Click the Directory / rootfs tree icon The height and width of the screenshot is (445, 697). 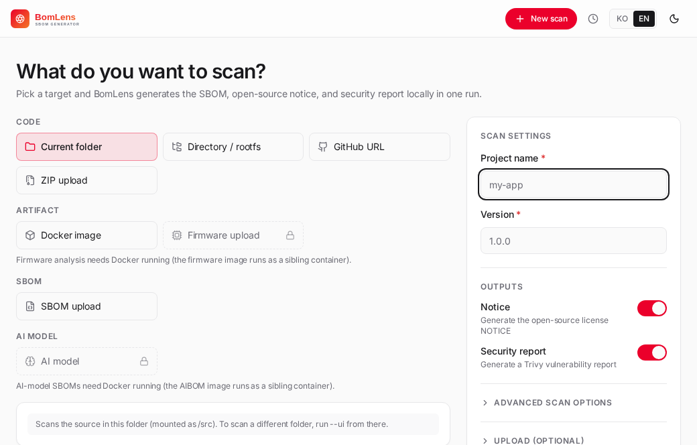[x=177, y=147]
